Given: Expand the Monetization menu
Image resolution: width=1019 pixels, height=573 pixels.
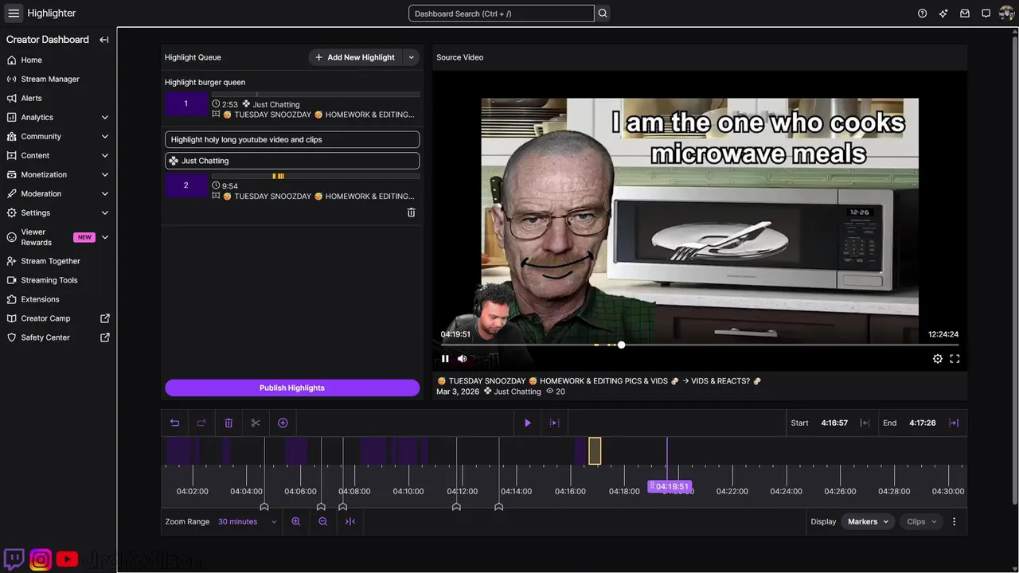Looking at the screenshot, I should click(105, 174).
